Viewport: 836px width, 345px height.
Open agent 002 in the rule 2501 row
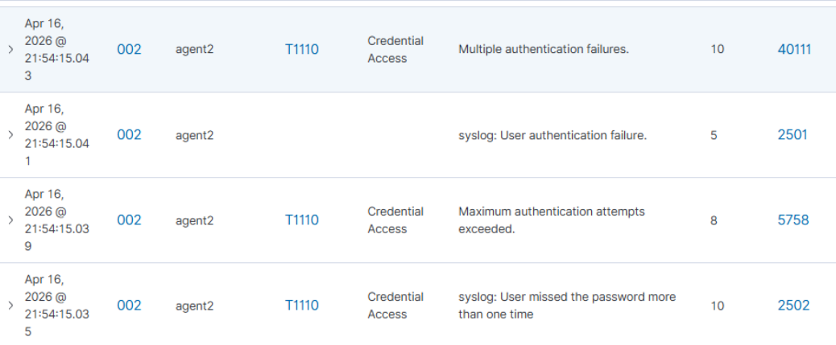[x=129, y=135]
